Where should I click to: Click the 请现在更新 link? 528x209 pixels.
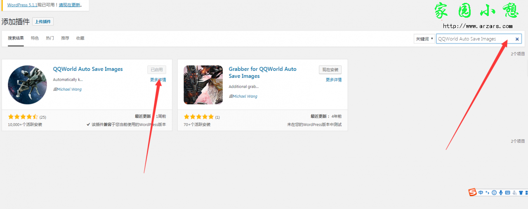tap(69, 5)
